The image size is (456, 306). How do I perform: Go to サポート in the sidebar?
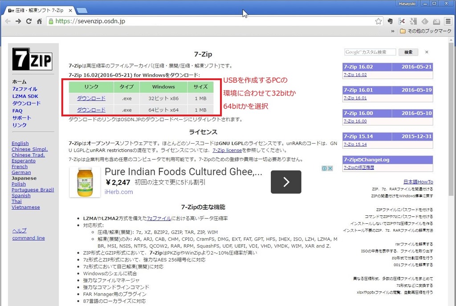21,118
